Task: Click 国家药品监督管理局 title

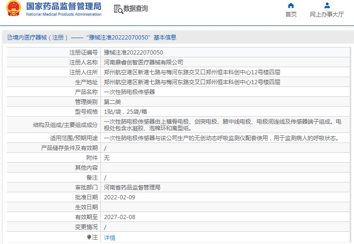Action: 64,6
